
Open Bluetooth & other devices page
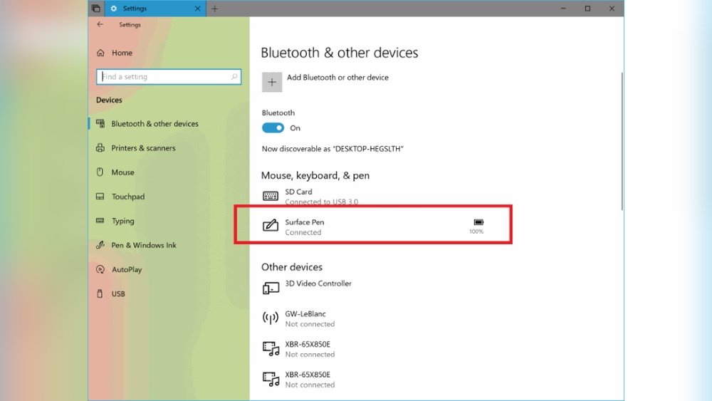(155, 123)
